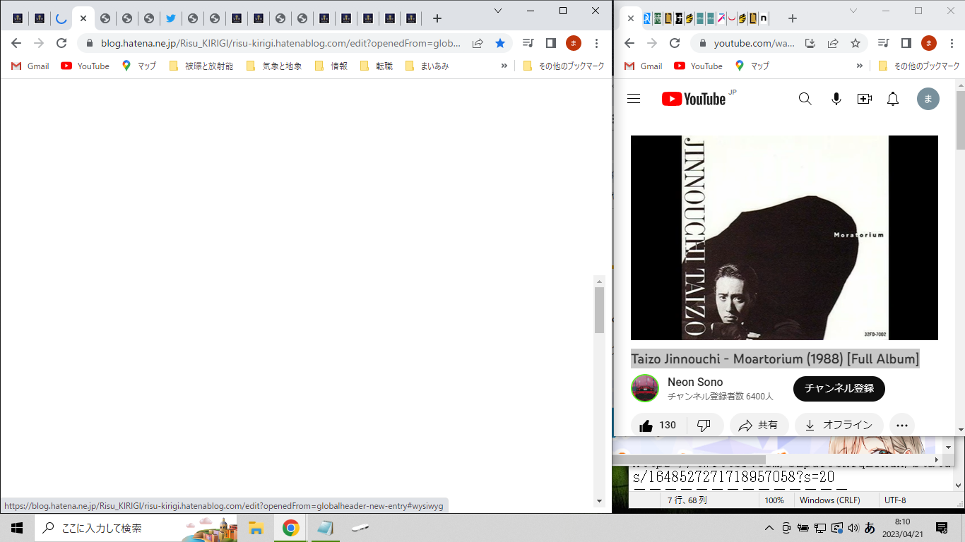Open tab search in the YouTube window
The image size is (965, 542).
tap(853, 11)
